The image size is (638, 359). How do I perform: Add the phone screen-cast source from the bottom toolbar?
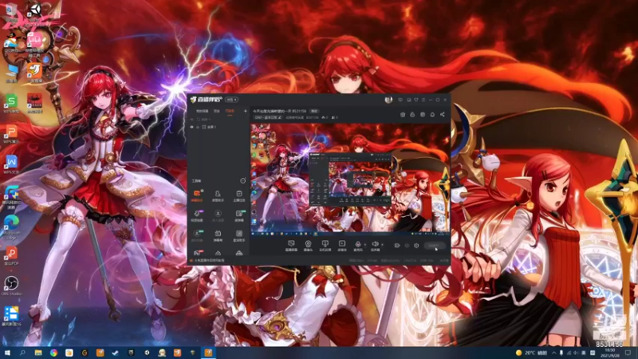(325, 246)
